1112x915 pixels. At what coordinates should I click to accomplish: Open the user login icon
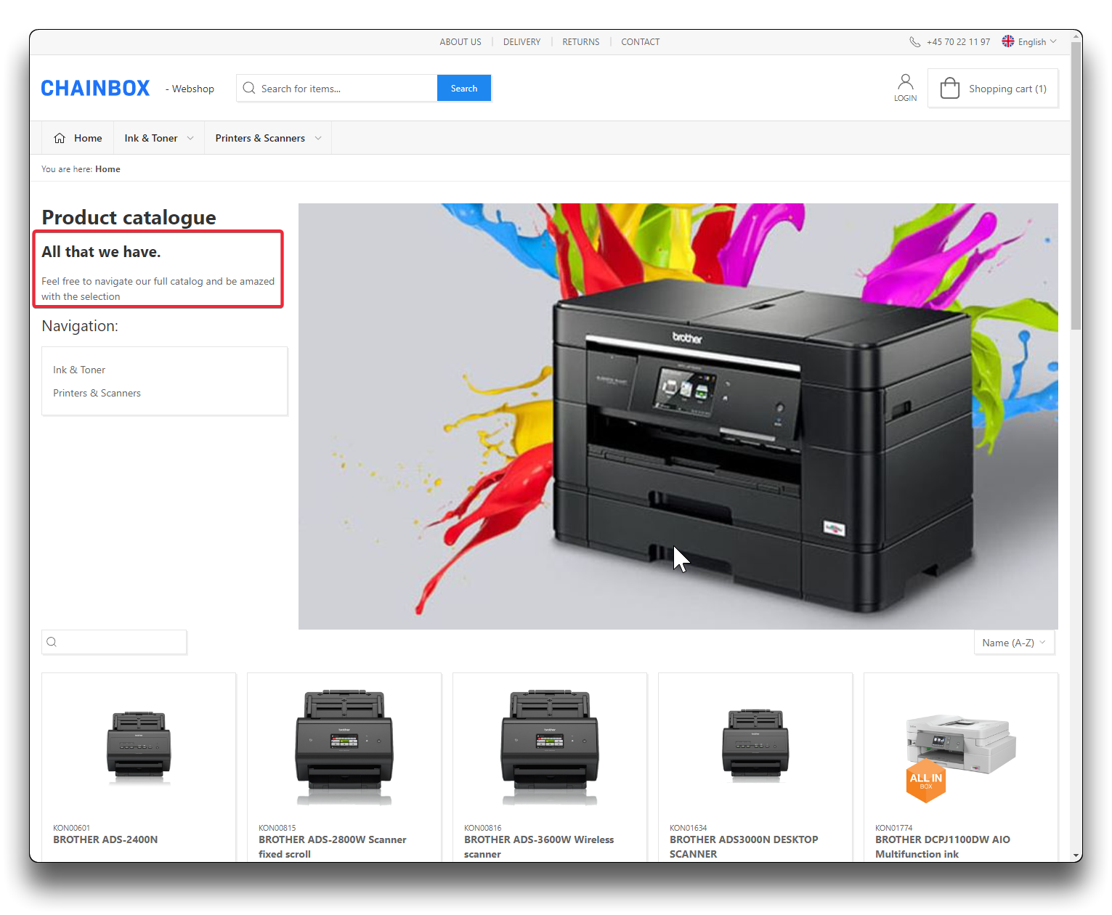coord(905,82)
